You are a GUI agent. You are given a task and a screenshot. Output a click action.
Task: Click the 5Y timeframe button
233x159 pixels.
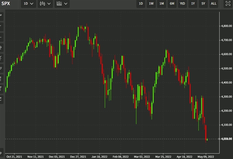click(x=203, y=4)
